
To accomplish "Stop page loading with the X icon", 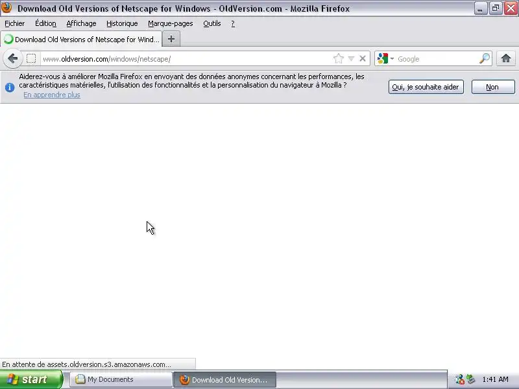I will 363,59.
